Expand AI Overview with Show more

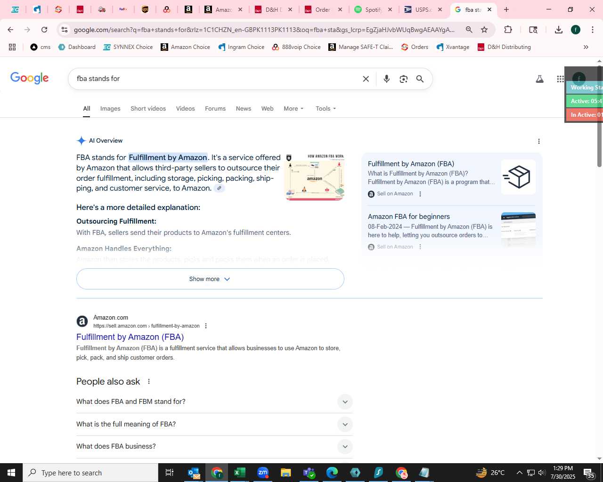pos(210,279)
